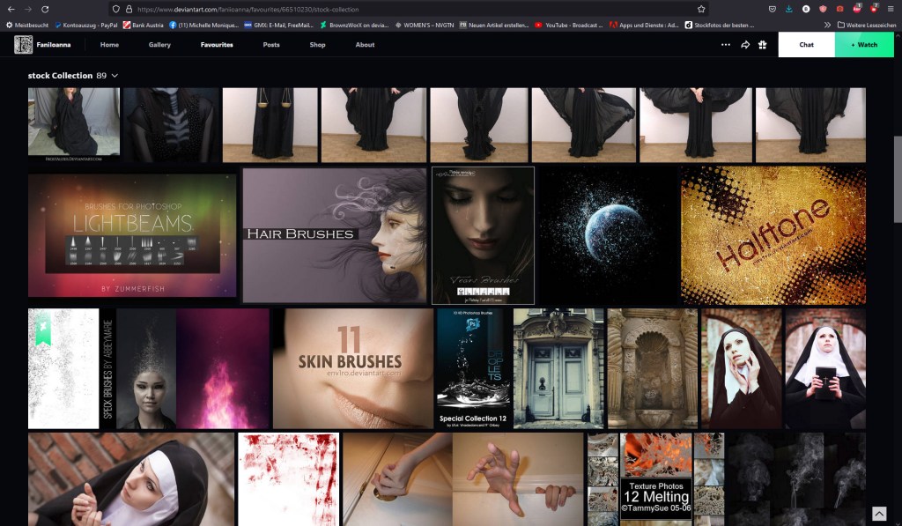
Task: Open the Weitere Lesezeichen bookmarks folder
Action: tap(866, 25)
